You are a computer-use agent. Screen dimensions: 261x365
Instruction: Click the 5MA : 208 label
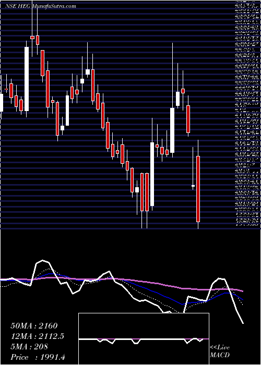[x=29, y=347]
